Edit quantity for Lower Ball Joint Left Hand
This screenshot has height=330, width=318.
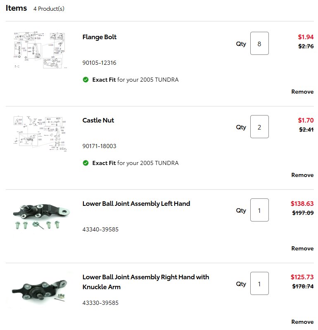[259, 210]
